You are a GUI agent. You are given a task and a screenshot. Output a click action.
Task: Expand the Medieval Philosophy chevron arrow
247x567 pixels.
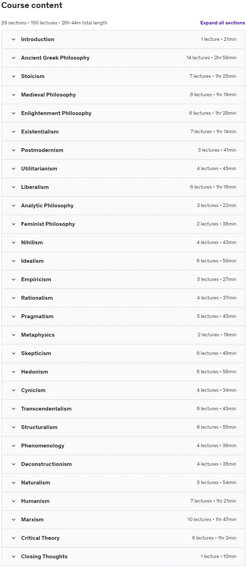tap(14, 95)
